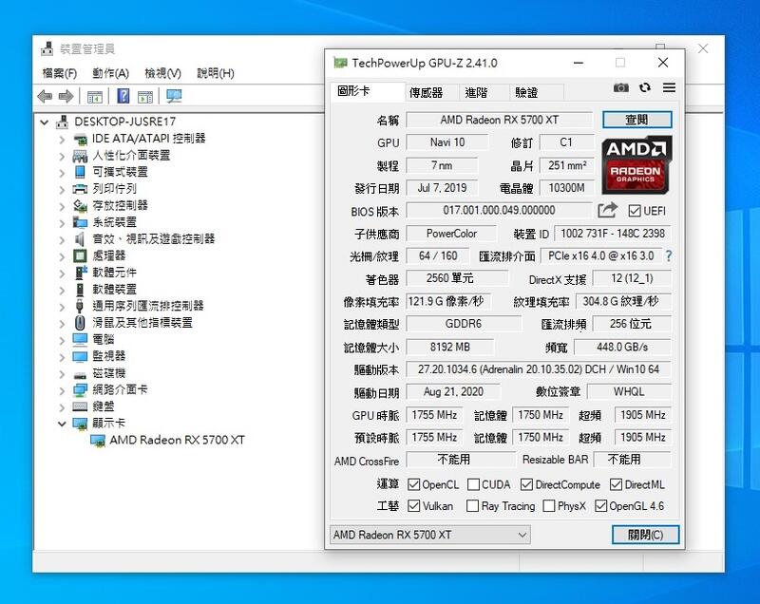Screen dimensions: 760x604
Task: Click the 磁碟機 disk drive icon
Action: pos(80,374)
